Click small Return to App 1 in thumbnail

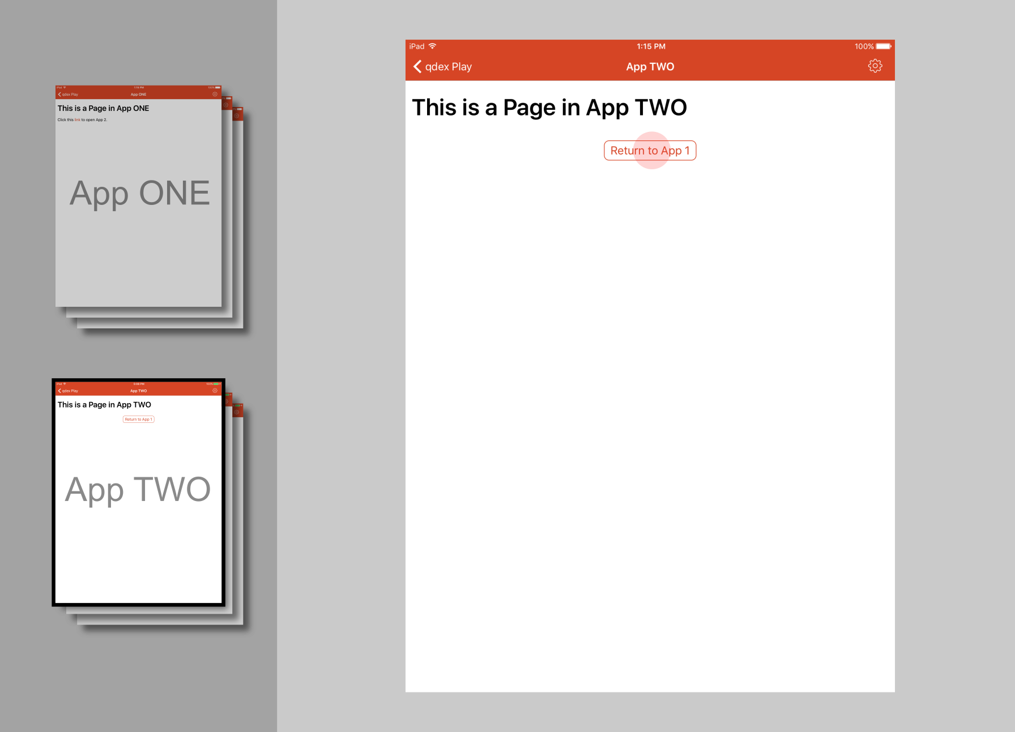coord(138,419)
